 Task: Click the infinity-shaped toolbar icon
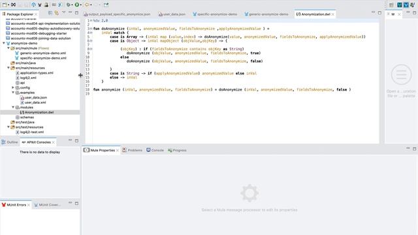(x=13, y=5)
